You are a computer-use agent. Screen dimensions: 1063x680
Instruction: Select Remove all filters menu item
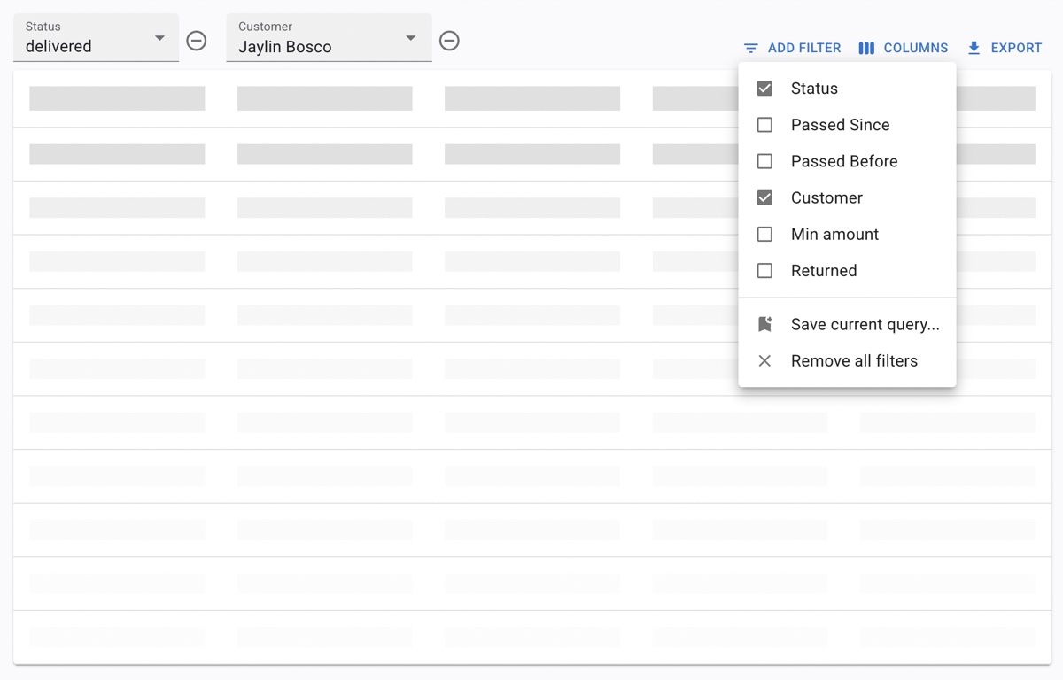[854, 360]
